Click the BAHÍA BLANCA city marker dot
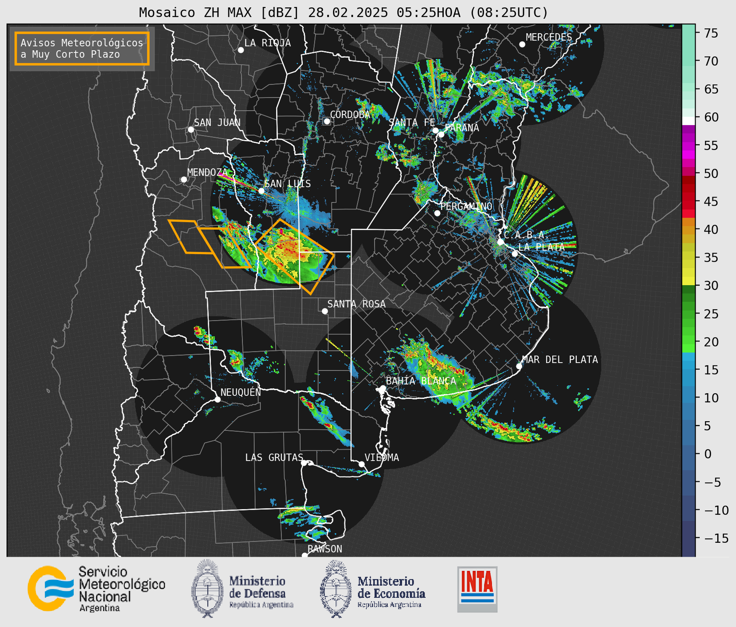This screenshot has height=627, width=736. [x=383, y=388]
